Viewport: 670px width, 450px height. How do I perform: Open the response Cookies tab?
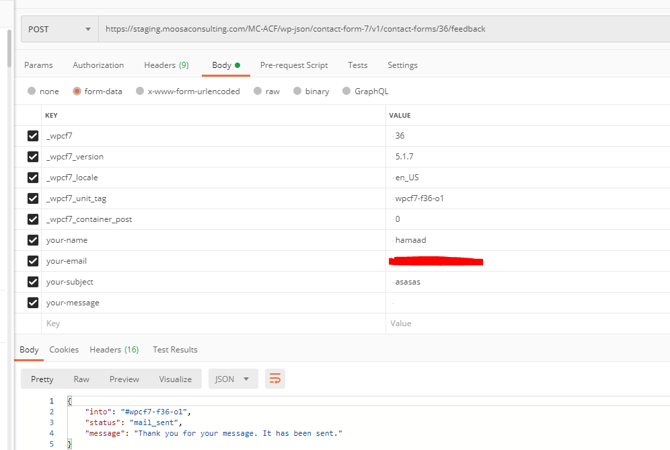[x=64, y=350]
